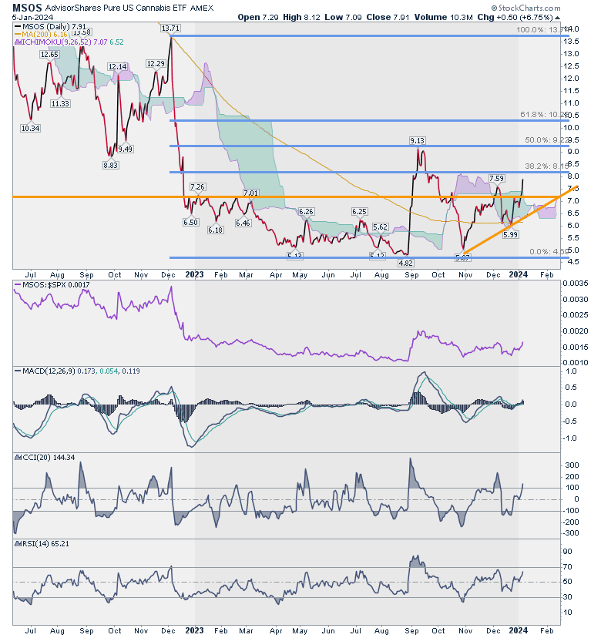Click the MA(200) 6.16 legend entry

click(41, 35)
